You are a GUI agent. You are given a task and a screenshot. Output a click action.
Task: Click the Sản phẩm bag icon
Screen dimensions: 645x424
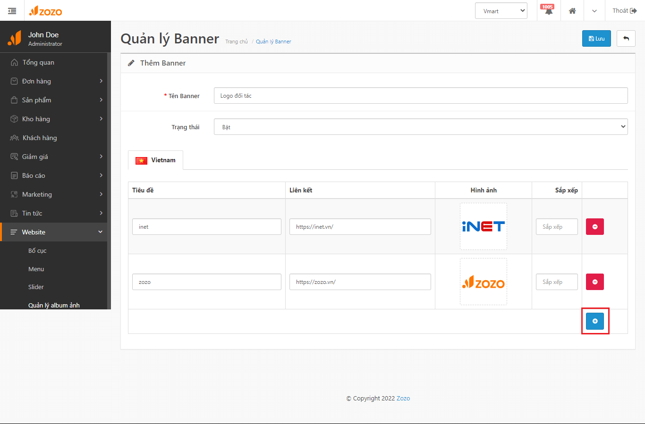point(14,100)
